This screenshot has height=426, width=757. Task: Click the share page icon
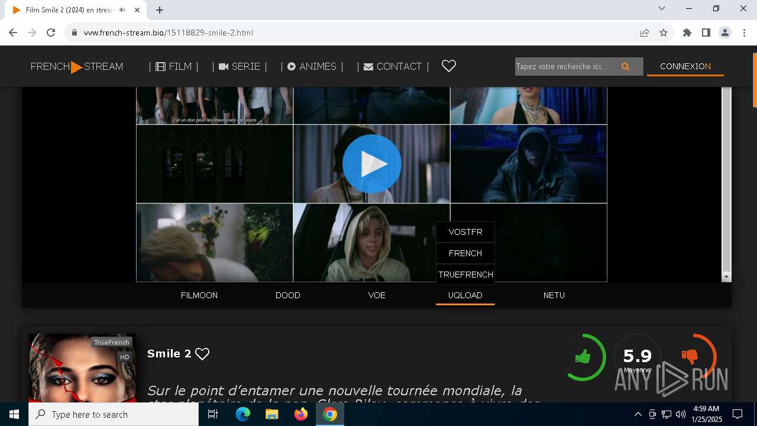645,33
